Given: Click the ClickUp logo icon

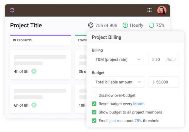Looking at the screenshot, I should click(x=12, y=10).
